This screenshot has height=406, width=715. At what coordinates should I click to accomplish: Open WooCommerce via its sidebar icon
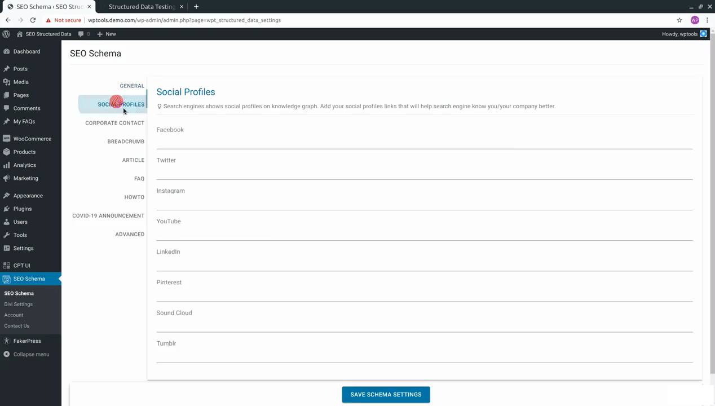pyautogui.click(x=6, y=139)
